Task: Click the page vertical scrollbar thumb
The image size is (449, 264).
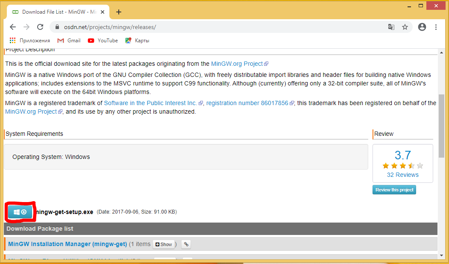Action: coord(442,126)
